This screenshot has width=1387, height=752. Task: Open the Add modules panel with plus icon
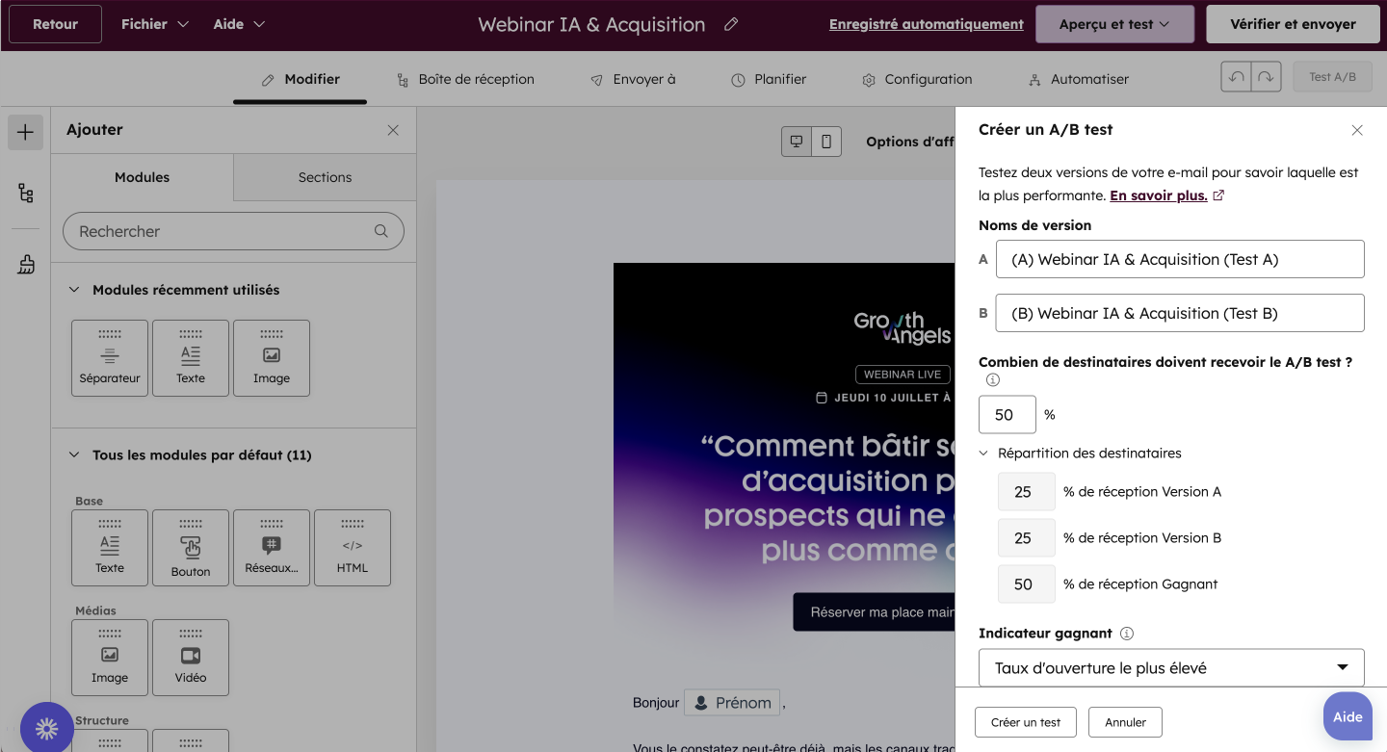click(25, 132)
